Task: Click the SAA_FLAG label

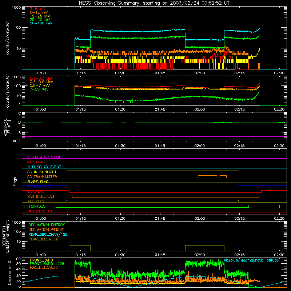Action: click(36, 192)
